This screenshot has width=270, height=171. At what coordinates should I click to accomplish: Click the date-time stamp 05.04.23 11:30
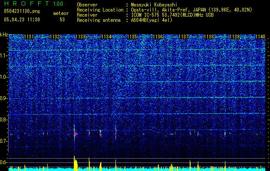click(22, 20)
